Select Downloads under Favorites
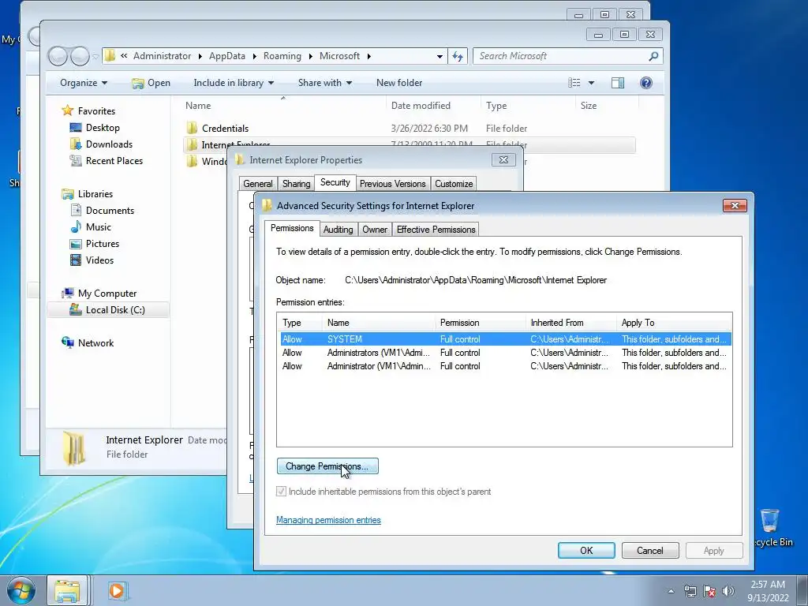Screen dimensions: 808x606 pos(109,144)
